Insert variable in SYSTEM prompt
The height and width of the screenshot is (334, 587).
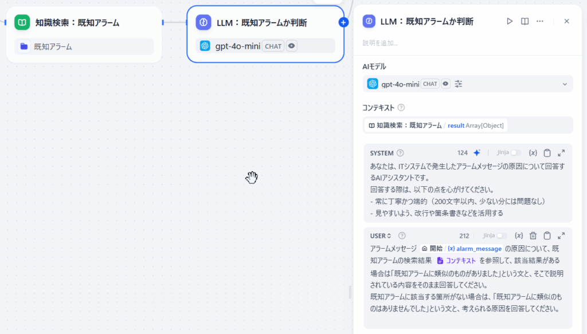[x=533, y=153]
